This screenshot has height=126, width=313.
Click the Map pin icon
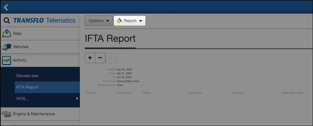pyautogui.click(x=6, y=33)
